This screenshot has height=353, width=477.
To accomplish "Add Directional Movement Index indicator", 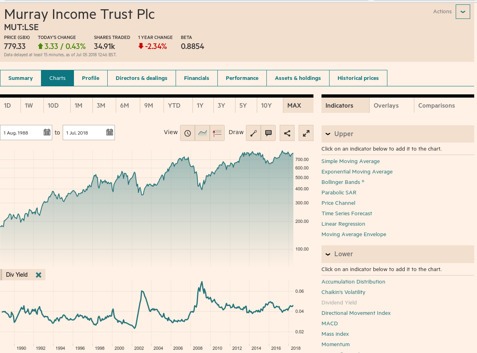I will tap(356, 313).
